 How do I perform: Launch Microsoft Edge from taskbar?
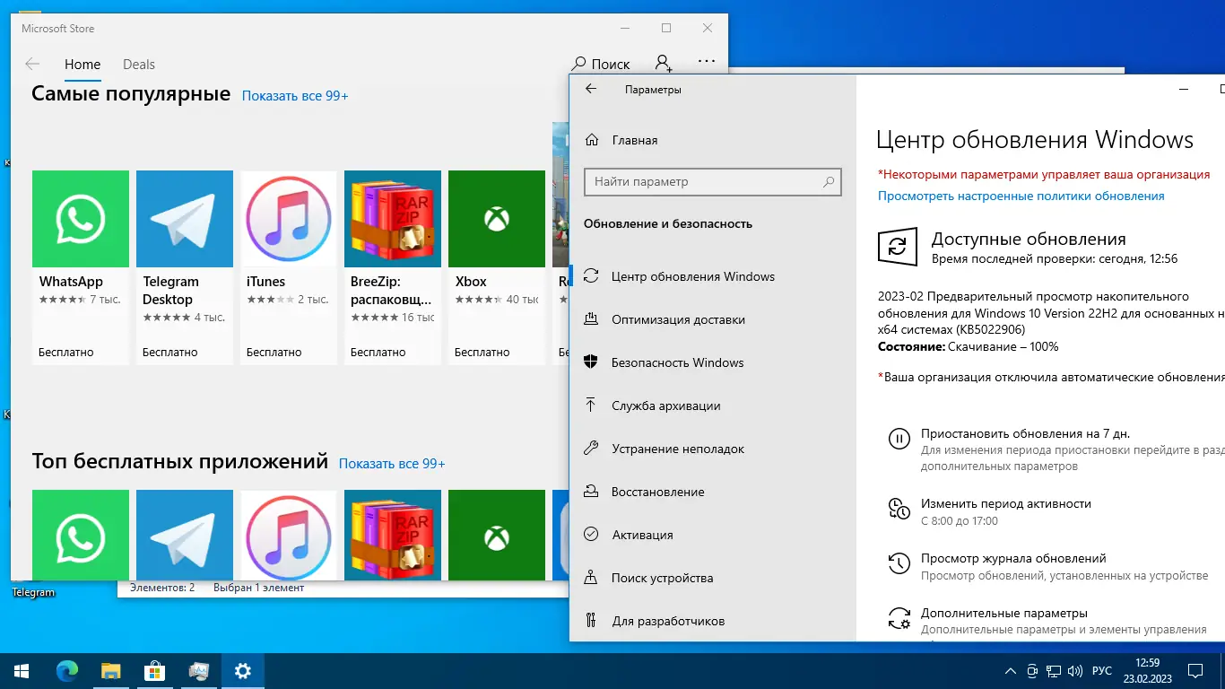67,670
